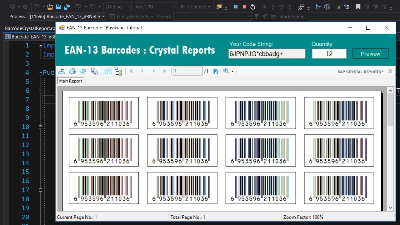
Task: Click the Print Report printer icon
Action: [x=72, y=71]
